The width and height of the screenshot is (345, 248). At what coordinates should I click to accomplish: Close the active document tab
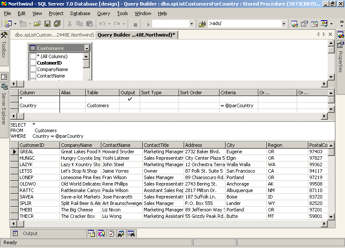(x=330, y=34)
